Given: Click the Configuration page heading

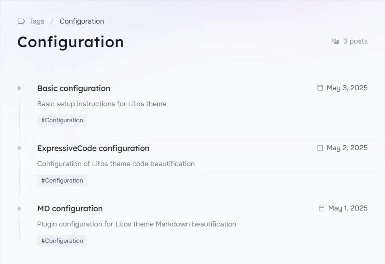Looking at the screenshot, I should click(70, 42).
